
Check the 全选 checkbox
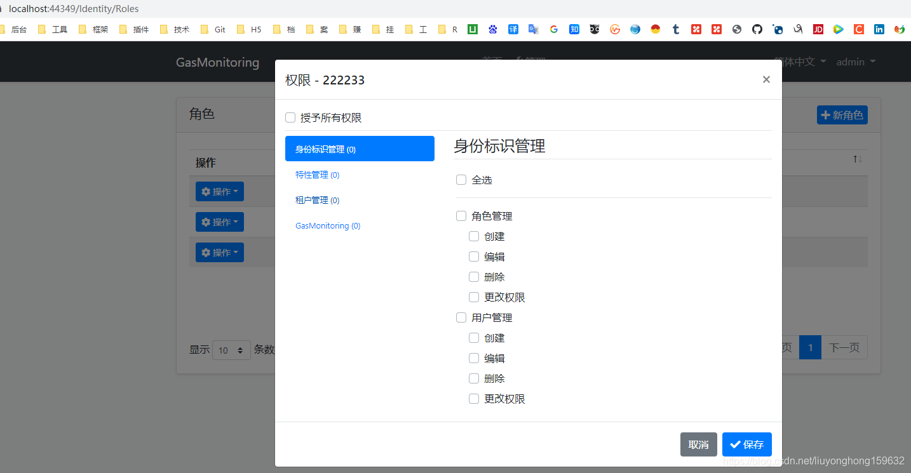(461, 179)
